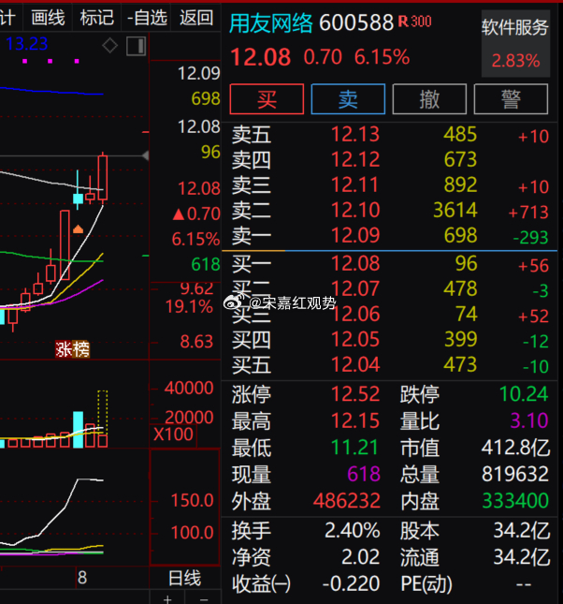Zoom out chart with the minus button

click(204, 599)
